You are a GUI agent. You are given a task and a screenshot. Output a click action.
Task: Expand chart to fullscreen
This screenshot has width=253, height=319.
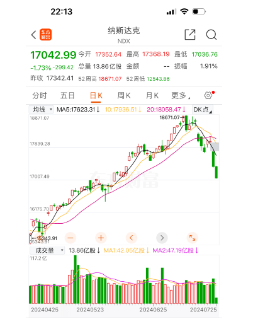pyautogui.click(x=192, y=238)
